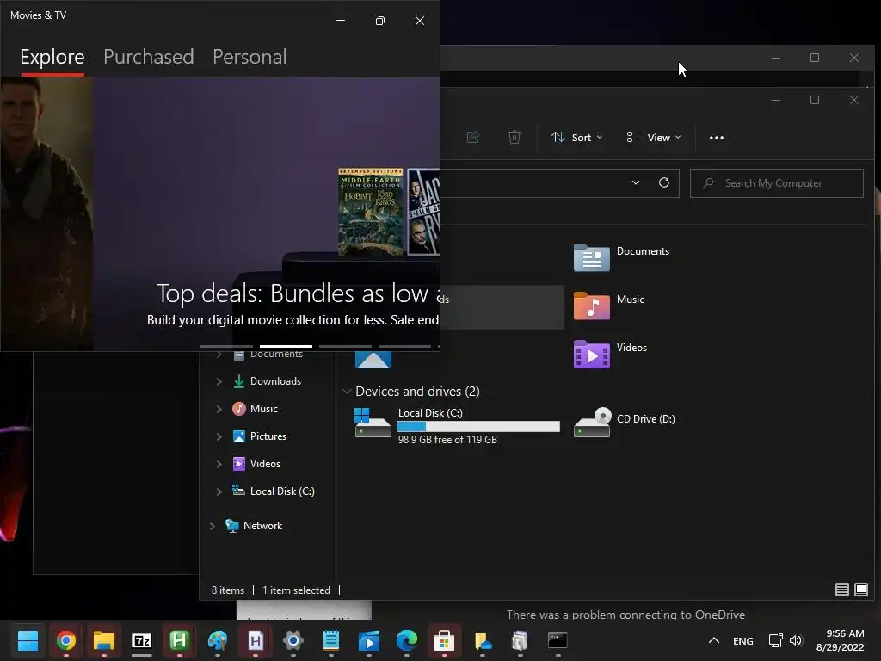Screen dimensions: 881x661
Task: Collapse the Devices and drives group
Action: [x=348, y=392]
